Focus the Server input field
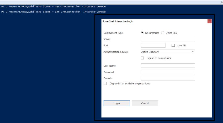This screenshot has width=223, height=123. click(168, 39)
